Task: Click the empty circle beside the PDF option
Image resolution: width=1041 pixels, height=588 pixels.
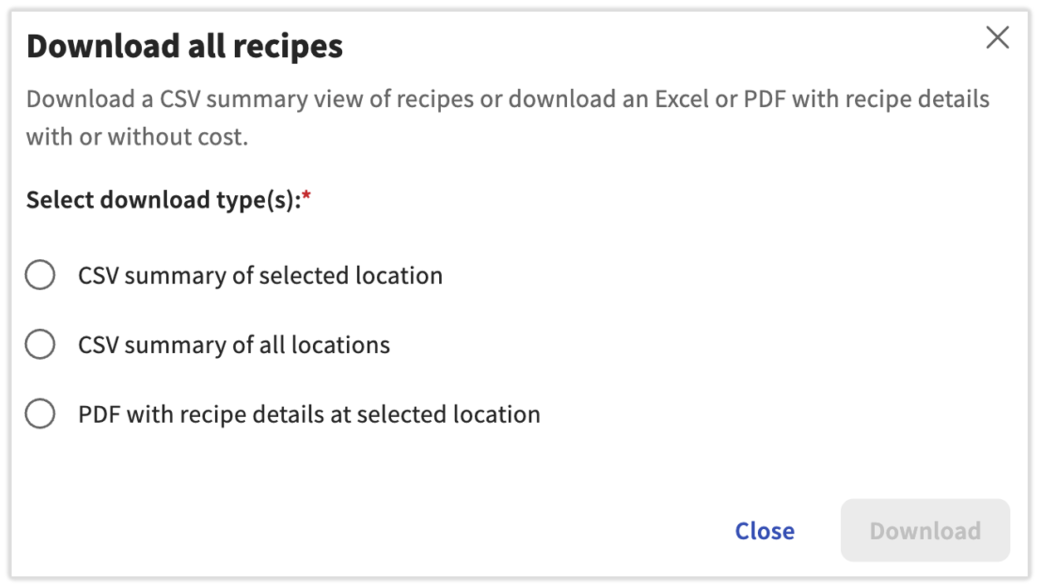Action: (40, 414)
